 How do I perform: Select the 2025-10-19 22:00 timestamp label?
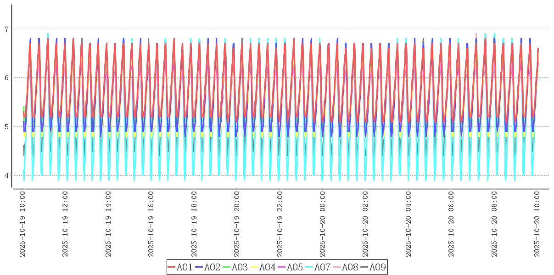[x=280, y=225]
